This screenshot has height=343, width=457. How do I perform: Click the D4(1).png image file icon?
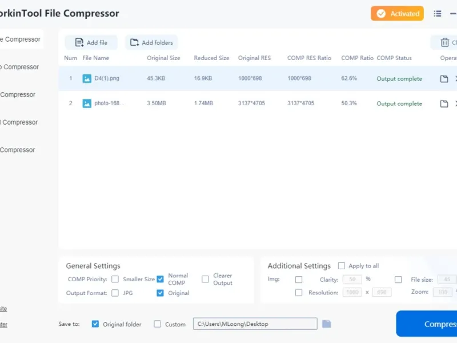coord(87,78)
